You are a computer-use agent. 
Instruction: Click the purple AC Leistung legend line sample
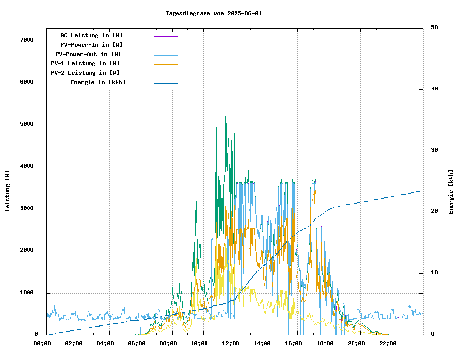(166, 36)
